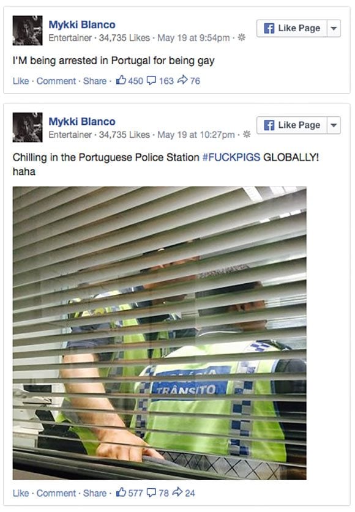
Task: Click Share link under second post
Action: click(95, 493)
